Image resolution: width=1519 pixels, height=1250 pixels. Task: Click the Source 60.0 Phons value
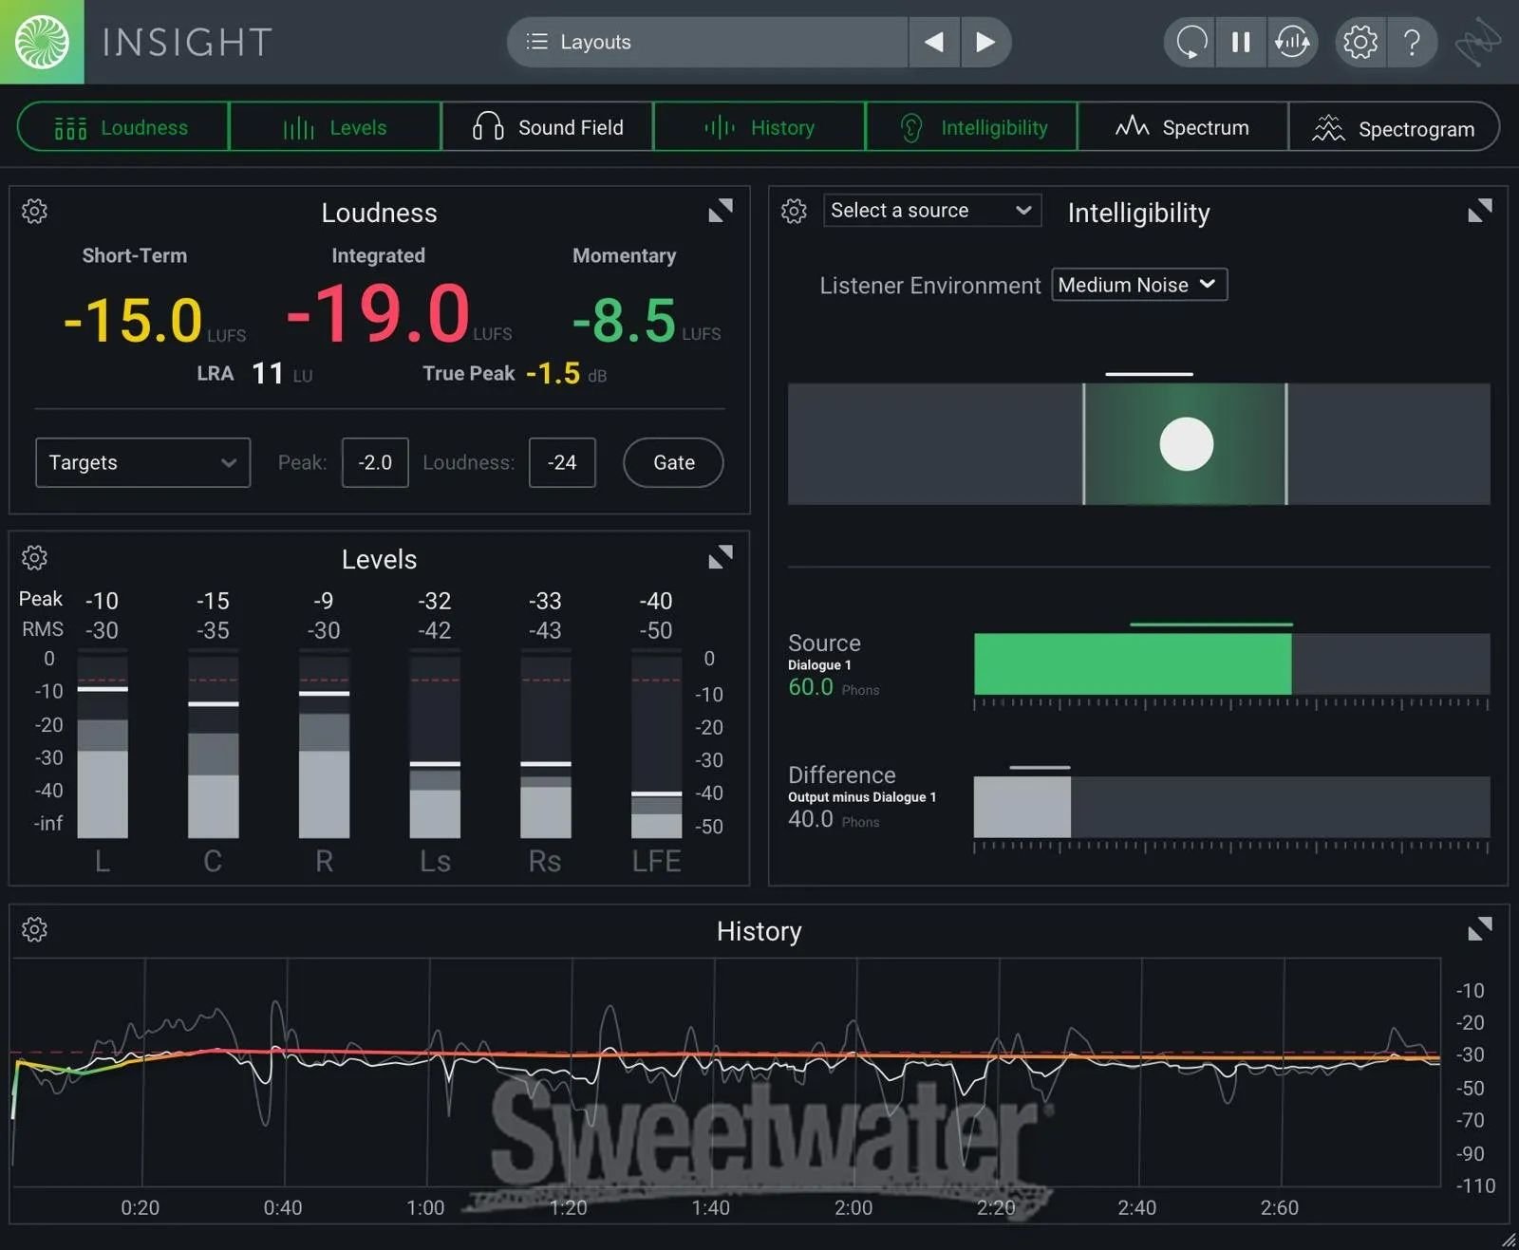(x=811, y=687)
